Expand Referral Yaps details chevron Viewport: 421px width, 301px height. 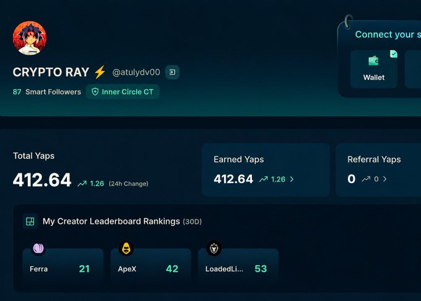click(384, 179)
